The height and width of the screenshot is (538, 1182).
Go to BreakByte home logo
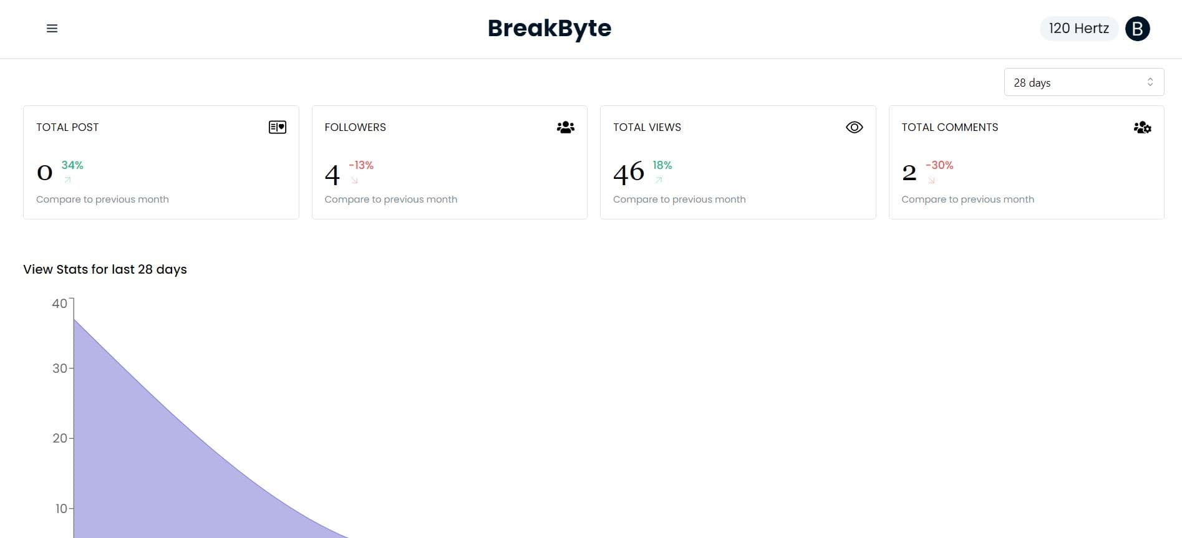[550, 29]
